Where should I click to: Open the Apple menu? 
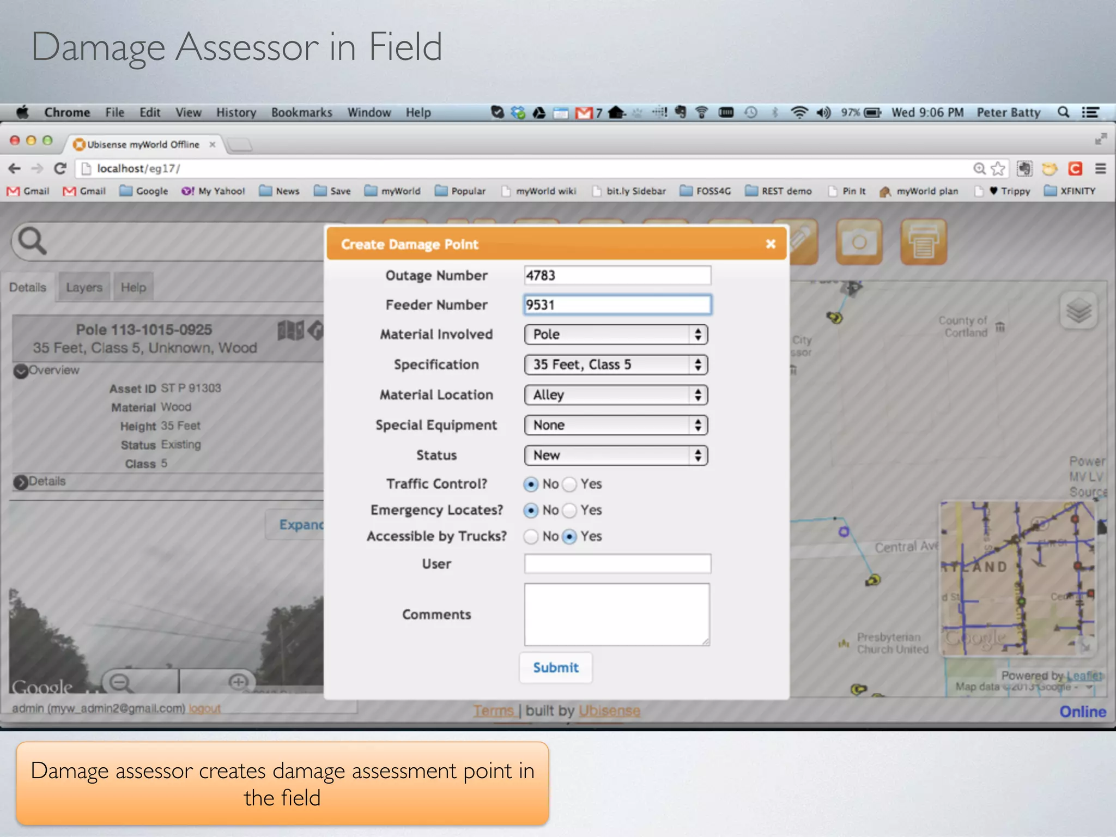pyautogui.click(x=22, y=112)
